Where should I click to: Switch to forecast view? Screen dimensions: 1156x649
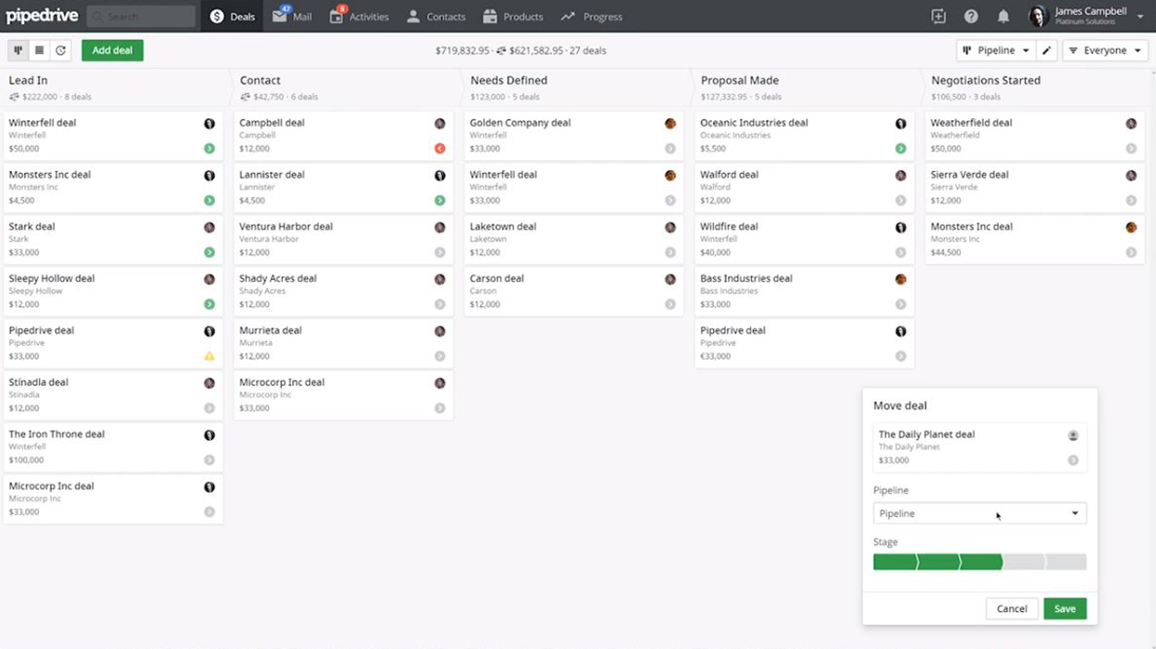(x=61, y=51)
